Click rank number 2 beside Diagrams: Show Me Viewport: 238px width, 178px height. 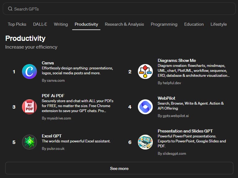point(130,72)
